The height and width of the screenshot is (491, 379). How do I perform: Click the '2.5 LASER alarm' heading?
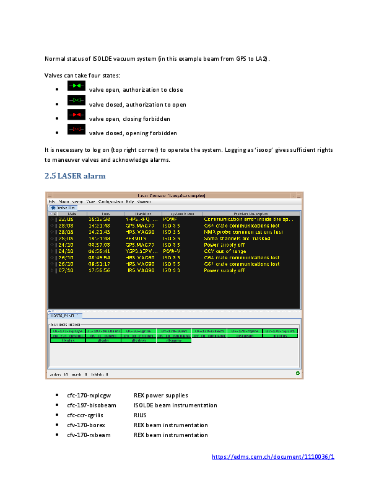75,175
